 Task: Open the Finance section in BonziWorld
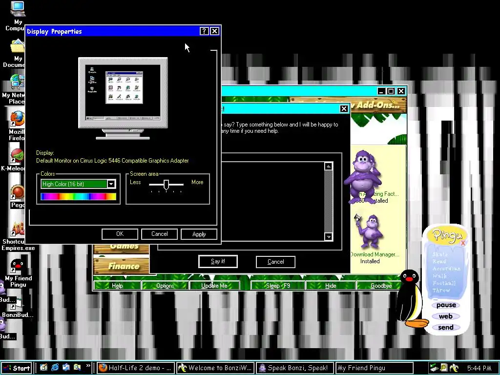[x=121, y=266]
